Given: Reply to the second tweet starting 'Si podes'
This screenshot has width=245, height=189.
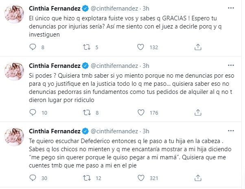Looking at the screenshot, I should point(33,113).
